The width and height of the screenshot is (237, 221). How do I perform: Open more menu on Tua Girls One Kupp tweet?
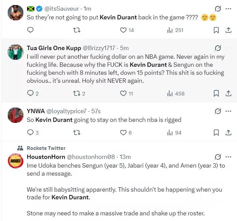coord(228,48)
